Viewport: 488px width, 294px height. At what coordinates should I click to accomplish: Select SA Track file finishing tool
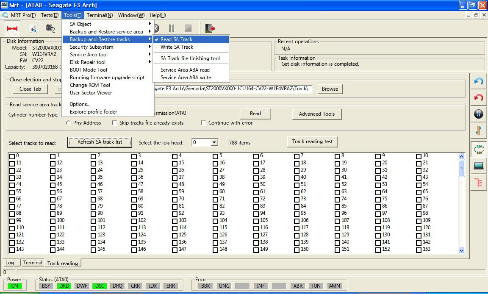pos(191,58)
